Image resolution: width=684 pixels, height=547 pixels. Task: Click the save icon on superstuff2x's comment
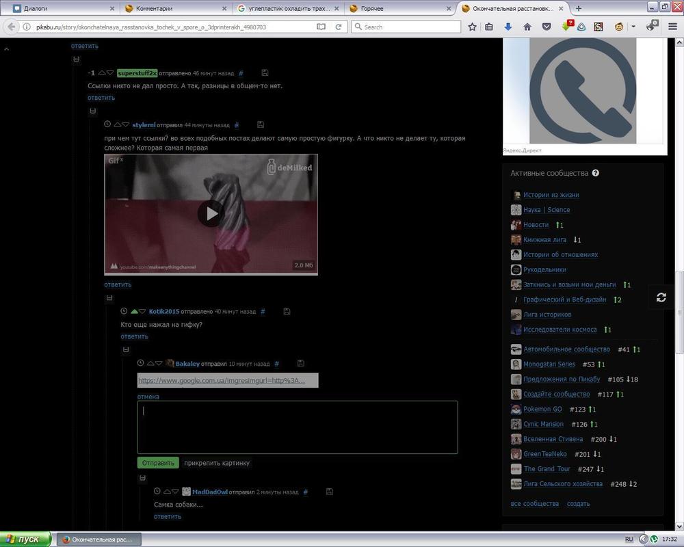click(x=265, y=73)
